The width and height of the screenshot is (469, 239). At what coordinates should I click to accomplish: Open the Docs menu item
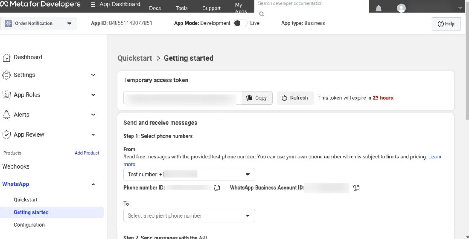pos(155,8)
